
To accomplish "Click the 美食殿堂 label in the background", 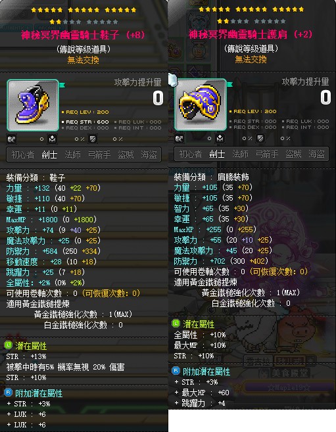I will click(290, 373).
